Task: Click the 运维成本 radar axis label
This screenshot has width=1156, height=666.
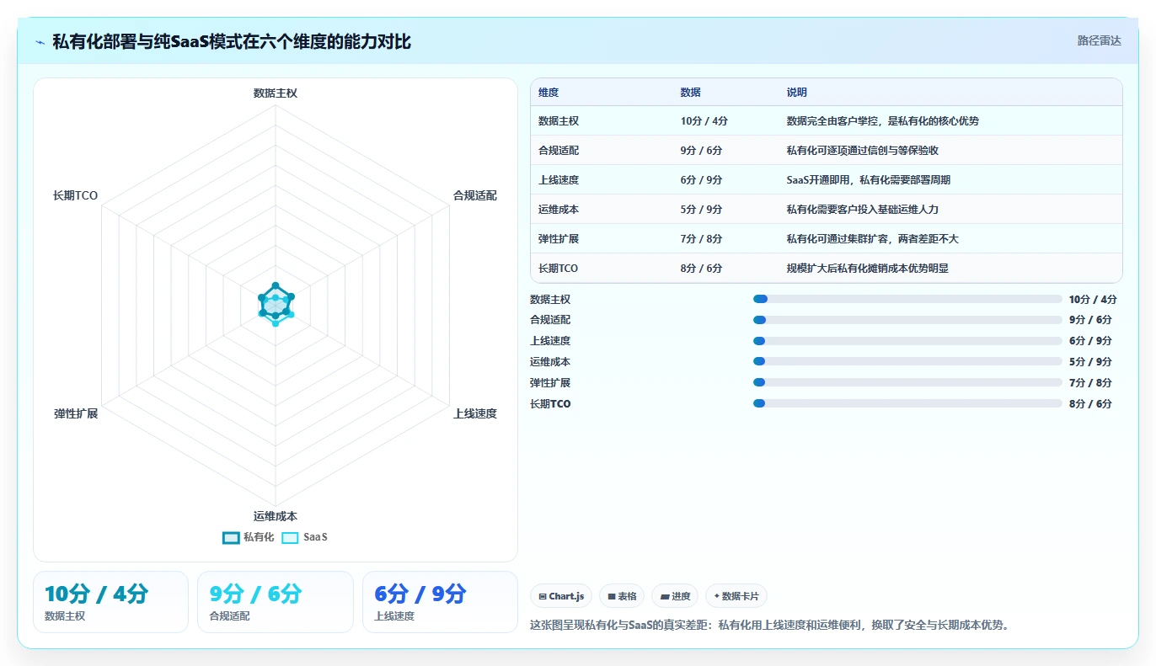Action: [x=276, y=516]
